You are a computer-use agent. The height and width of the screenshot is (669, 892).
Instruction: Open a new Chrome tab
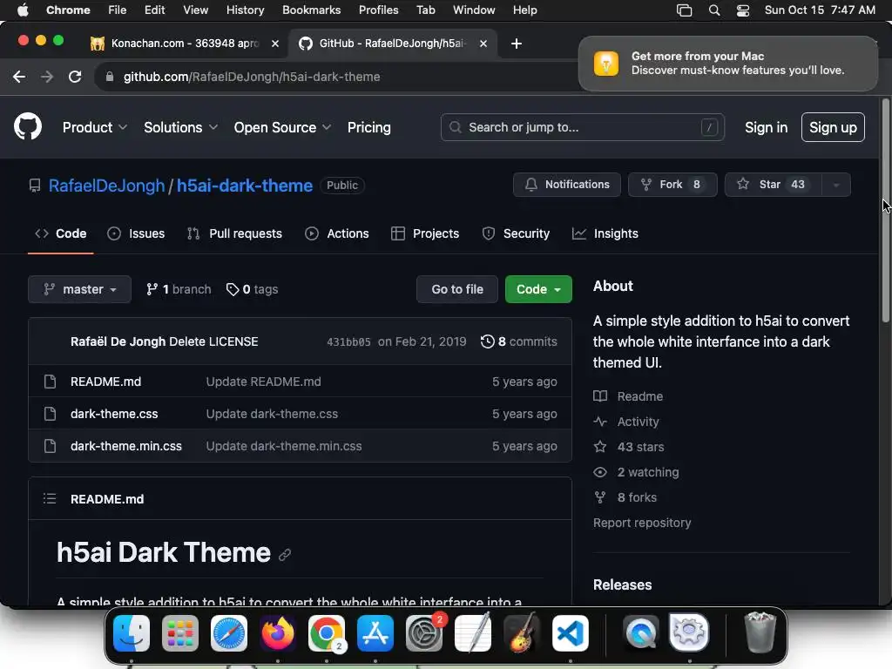pos(516,44)
